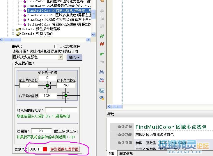Click the red uncomment toolbar icon
The height and width of the screenshot is (156, 213).
point(102,44)
